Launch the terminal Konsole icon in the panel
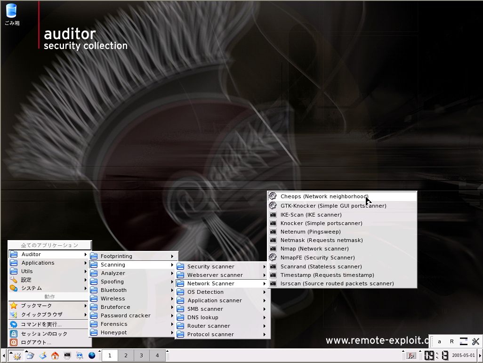 coord(67,356)
